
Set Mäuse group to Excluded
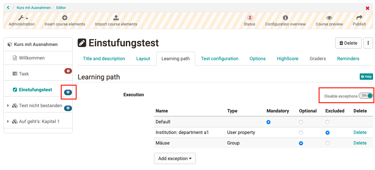[x=328, y=143]
